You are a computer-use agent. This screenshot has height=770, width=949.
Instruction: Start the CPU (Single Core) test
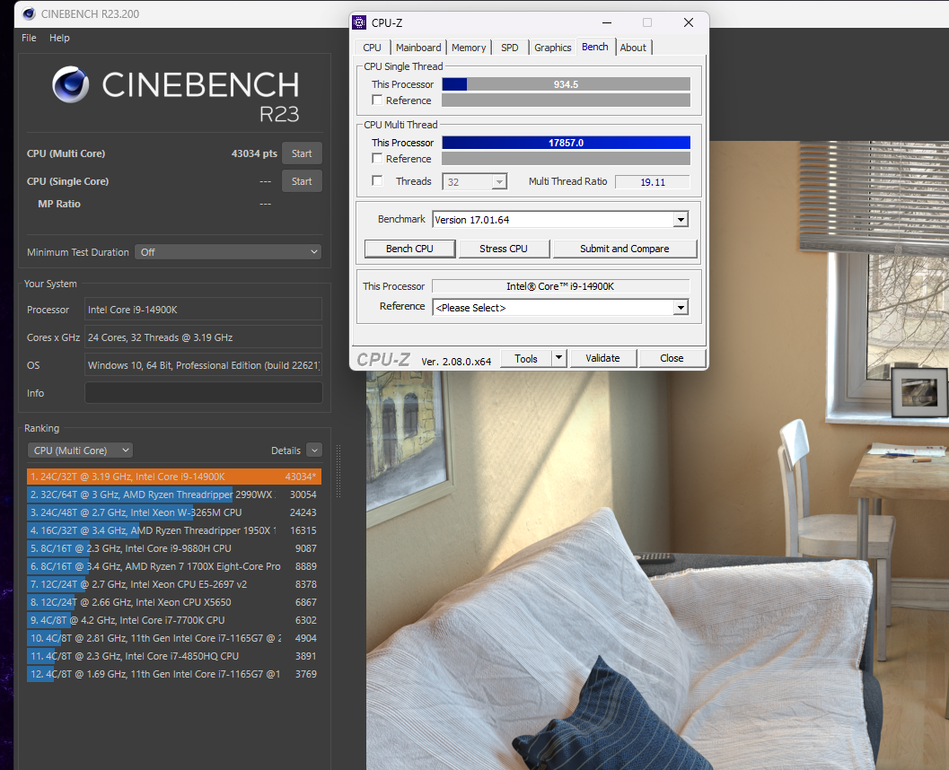tap(302, 181)
